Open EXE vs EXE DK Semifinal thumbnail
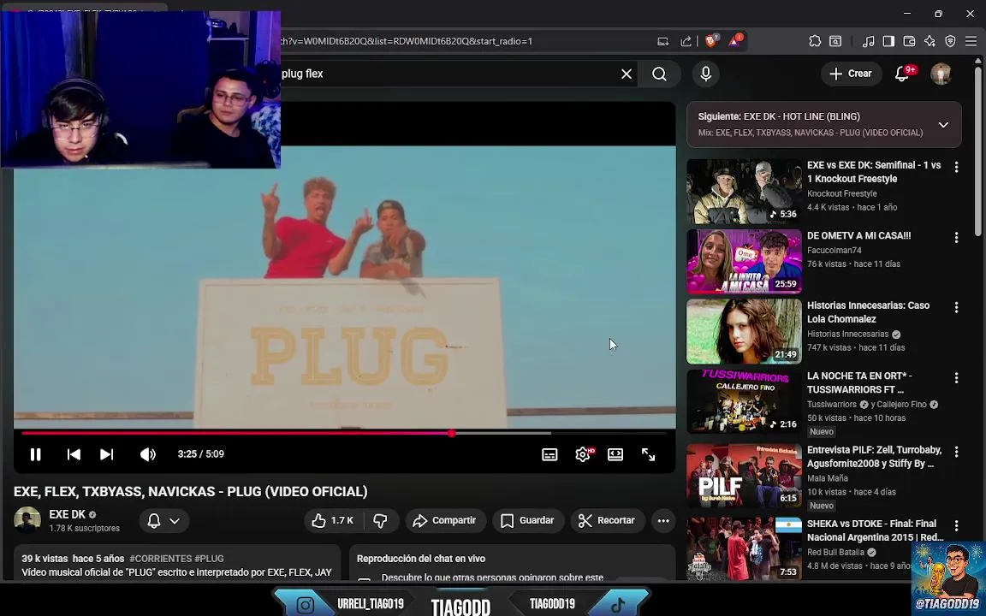Image resolution: width=986 pixels, height=616 pixels. pos(744,191)
